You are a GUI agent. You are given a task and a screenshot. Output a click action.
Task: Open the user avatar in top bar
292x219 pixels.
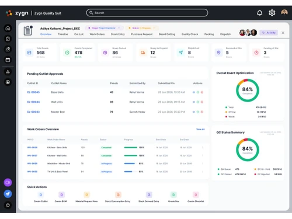284,13
